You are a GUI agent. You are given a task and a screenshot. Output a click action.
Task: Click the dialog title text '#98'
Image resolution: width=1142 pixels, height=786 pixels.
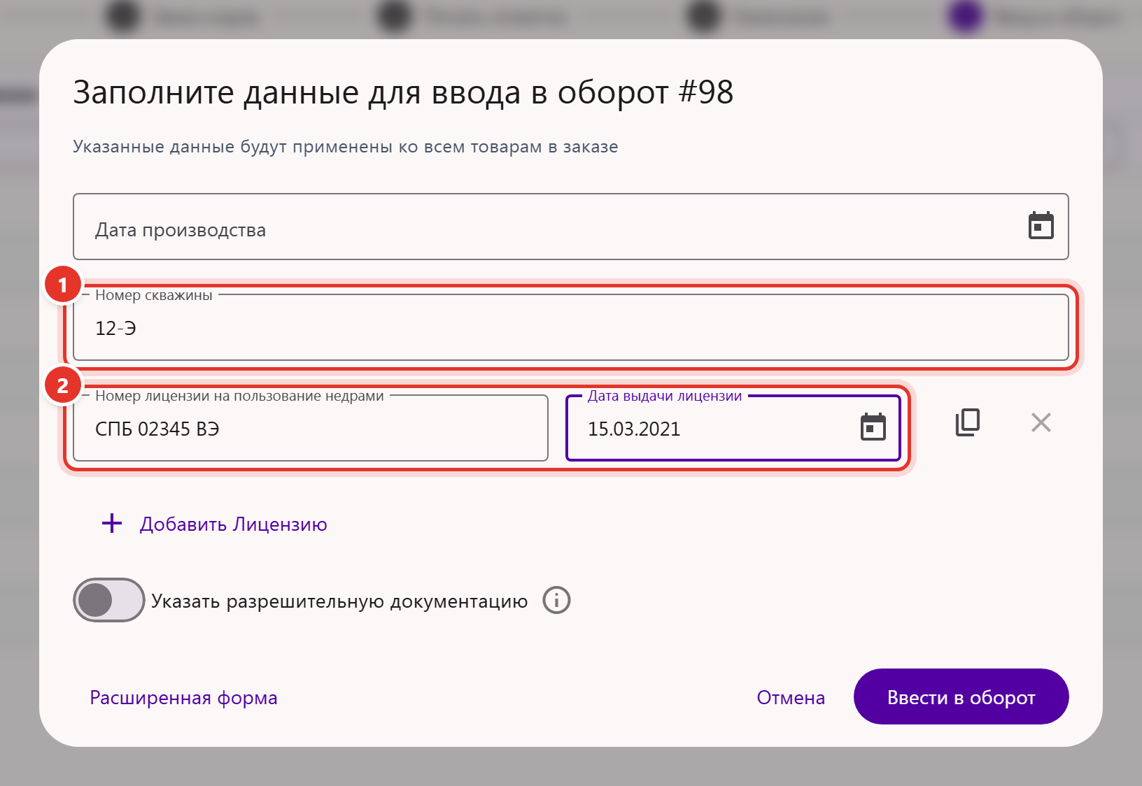(705, 92)
